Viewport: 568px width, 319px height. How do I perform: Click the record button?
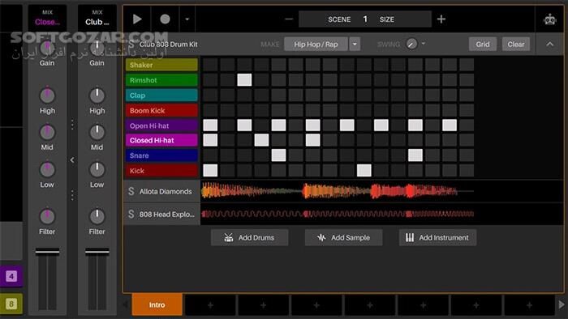click(x=165, y=19)
